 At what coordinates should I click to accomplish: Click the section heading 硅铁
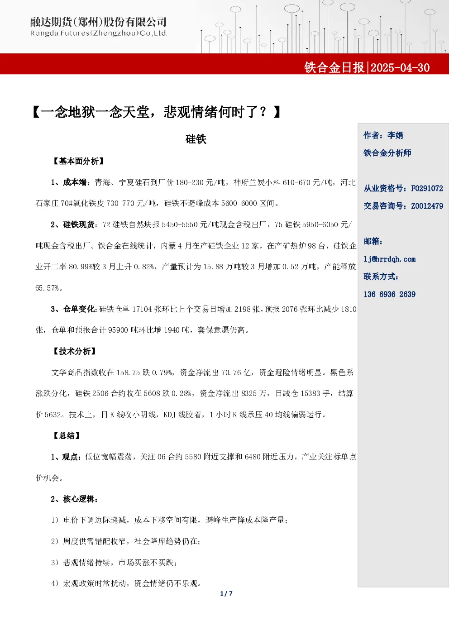point(196,139)
